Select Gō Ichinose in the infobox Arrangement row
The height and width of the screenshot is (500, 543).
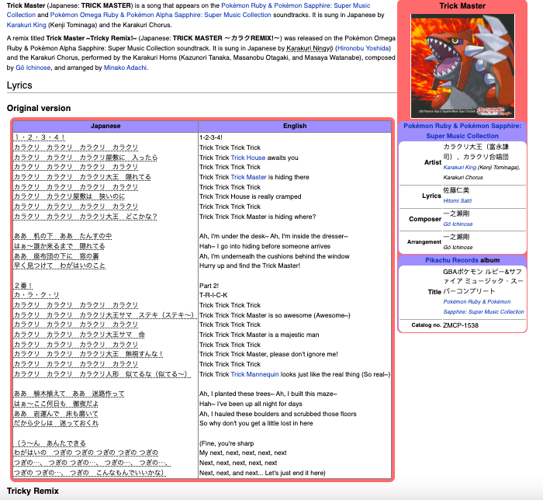pyautogui.click(x=458, y=247)
